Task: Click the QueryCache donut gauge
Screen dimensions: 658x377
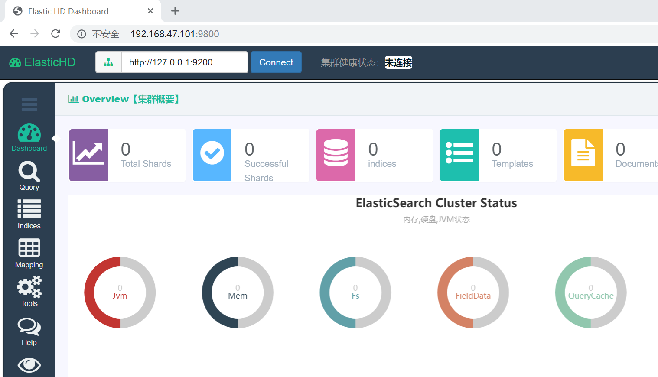Action: point(591,292)
